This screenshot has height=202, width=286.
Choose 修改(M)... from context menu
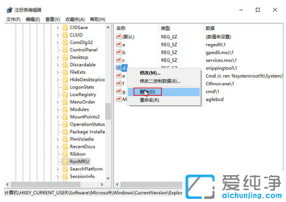pos(164,73)
